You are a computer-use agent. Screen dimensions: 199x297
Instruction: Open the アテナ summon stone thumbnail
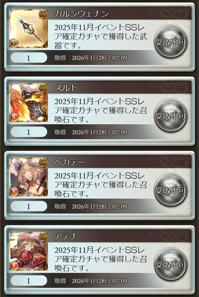click(28, 251)
